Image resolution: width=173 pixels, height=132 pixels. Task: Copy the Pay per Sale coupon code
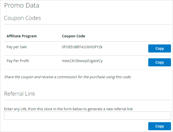159,48
